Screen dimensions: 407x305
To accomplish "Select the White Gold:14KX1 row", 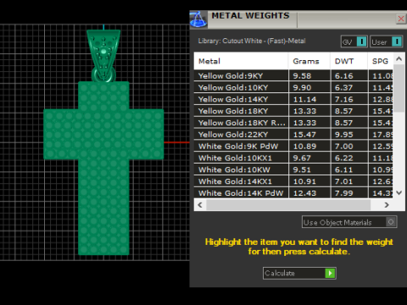I will (293, 181).
